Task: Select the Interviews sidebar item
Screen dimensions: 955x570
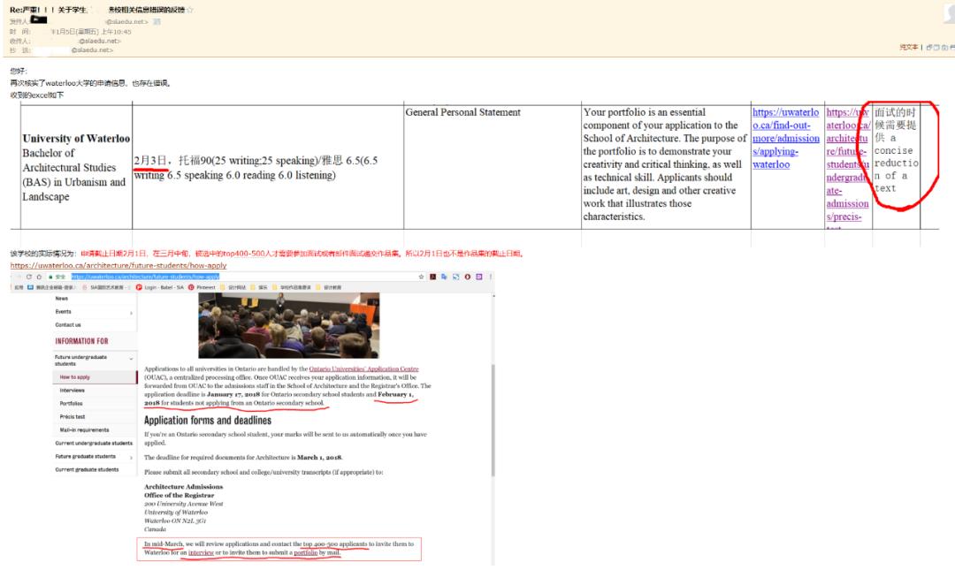Action: point(73,390)
